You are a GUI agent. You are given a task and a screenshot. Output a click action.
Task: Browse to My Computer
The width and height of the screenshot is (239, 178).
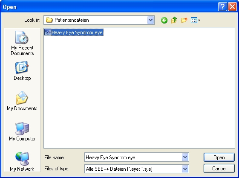coord(22,131)
